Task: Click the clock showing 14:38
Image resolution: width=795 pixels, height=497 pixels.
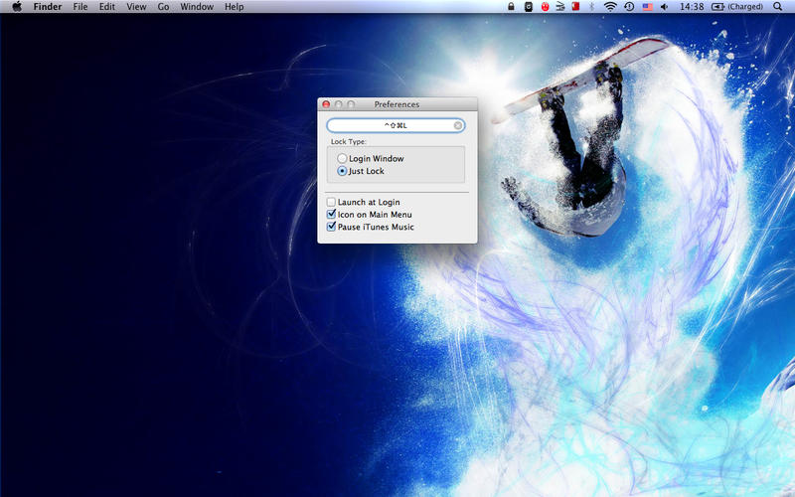Action: [693, 7]
